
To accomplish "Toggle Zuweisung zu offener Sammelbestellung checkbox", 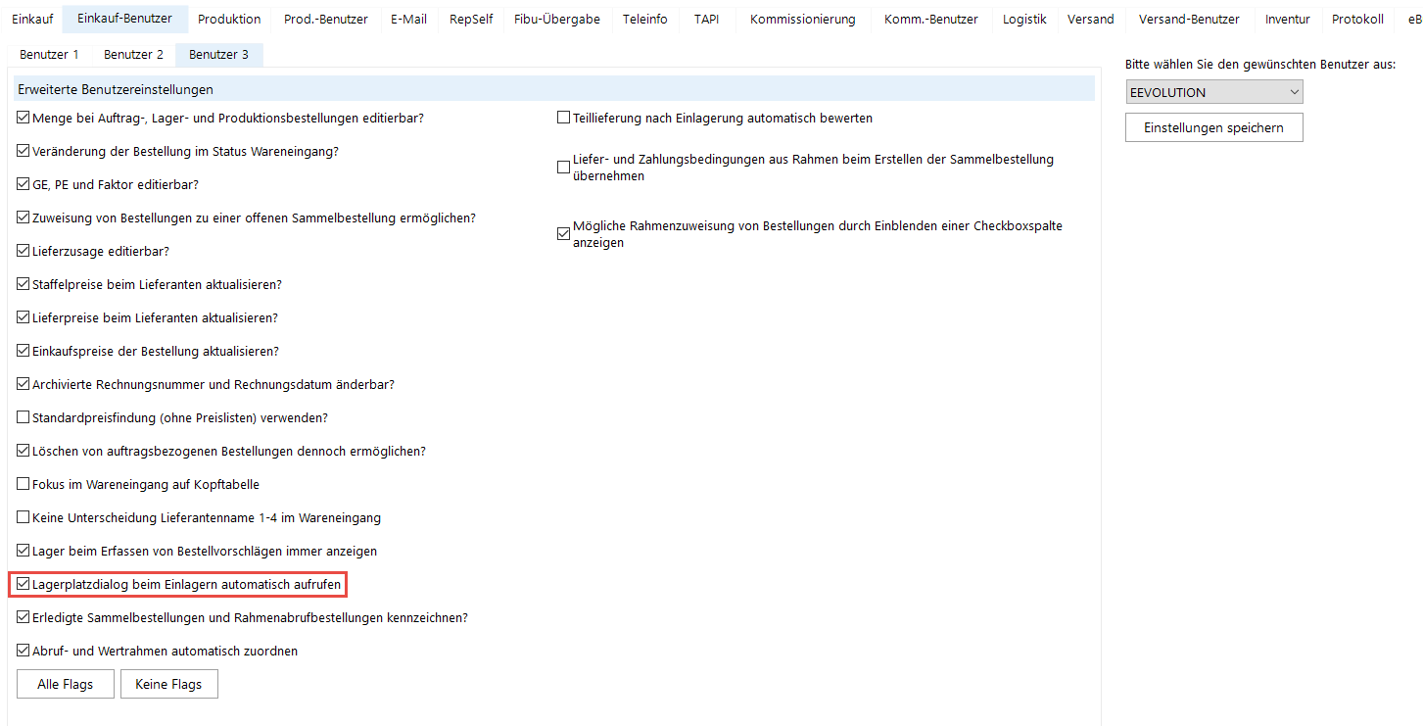I will click(x=24, y=218).
